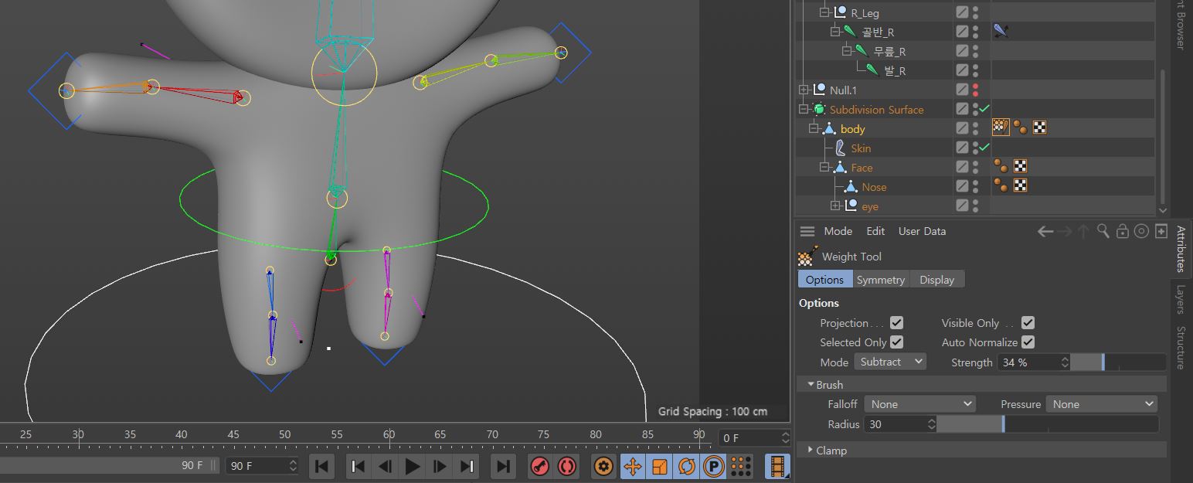Image resolution: width=1193 pixels, height=483 pixels.
Task: Disable the Auto Normalize checkbox
Action: [x=1028, y=342]
